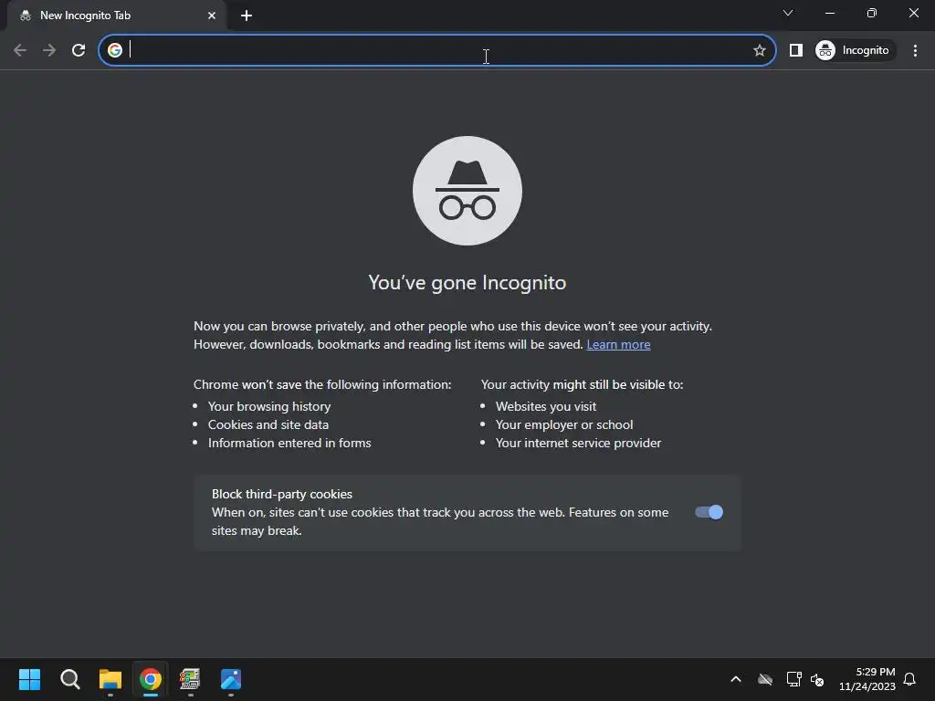Click 'Your employer or school' item

tap(564, 424)
